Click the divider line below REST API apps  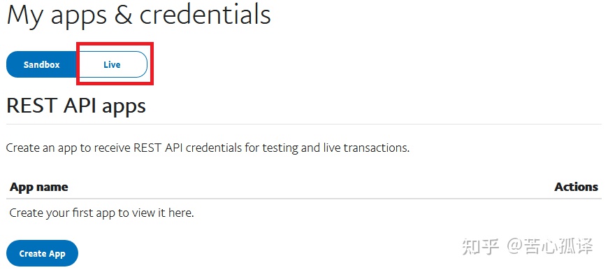304,124
